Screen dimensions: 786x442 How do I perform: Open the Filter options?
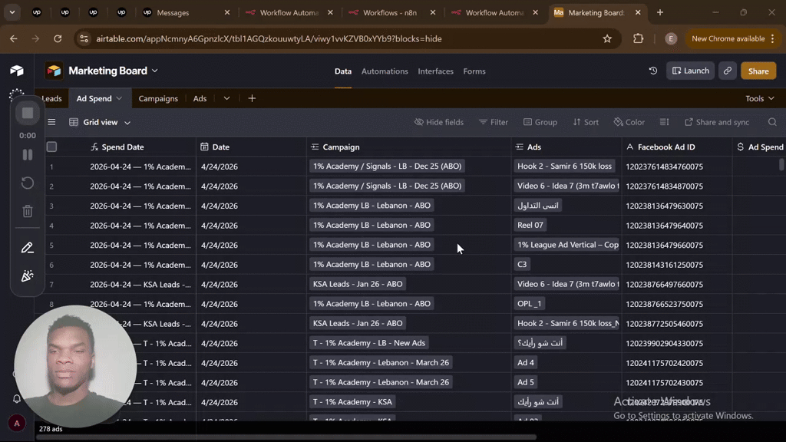click(x=494, y=122)
